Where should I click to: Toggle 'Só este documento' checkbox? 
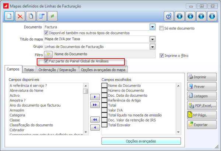161,28
